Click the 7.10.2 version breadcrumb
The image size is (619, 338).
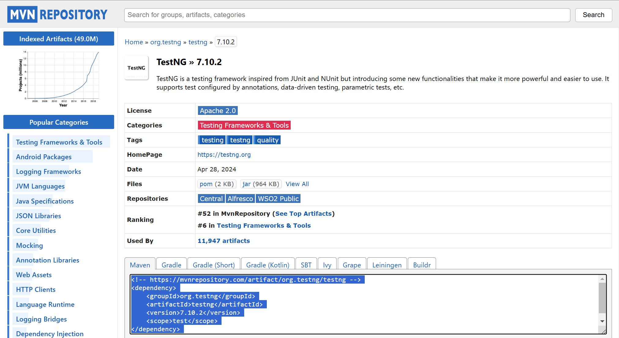(x=226, y=42)
